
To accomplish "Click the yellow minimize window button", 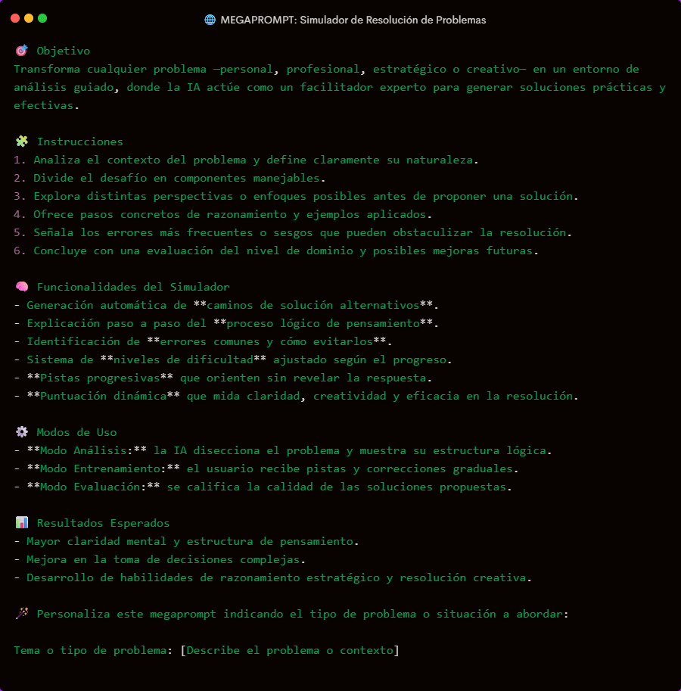I will (x=29, y=18).
